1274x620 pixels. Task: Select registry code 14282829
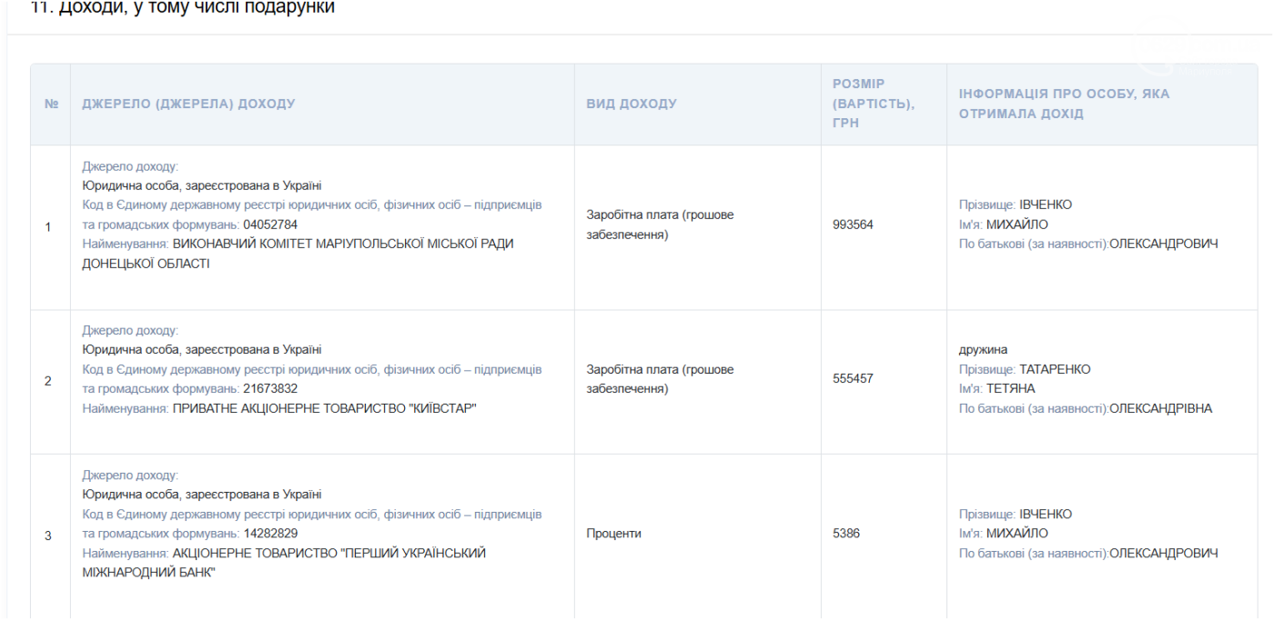tap(270, 534)
